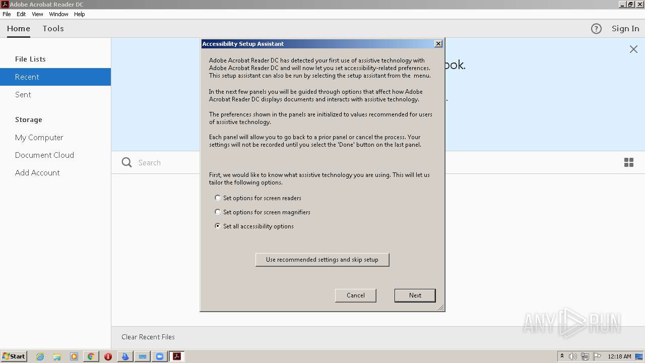Click the blue figure taskbar app
The height and width of the screenshot is (363, 645).
coord(125,356)
